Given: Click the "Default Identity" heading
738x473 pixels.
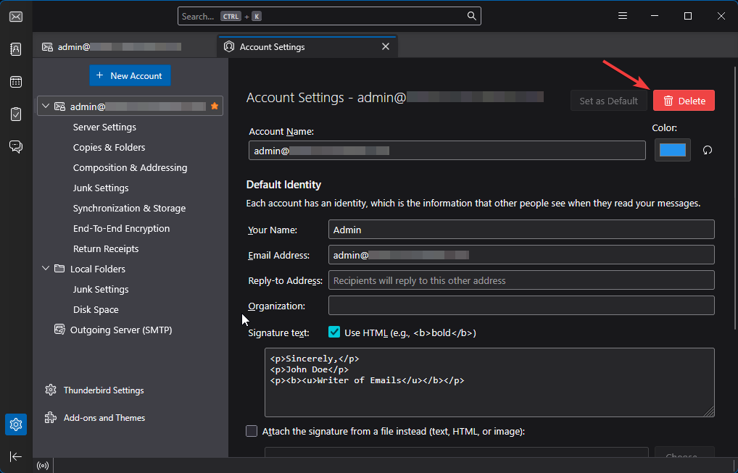Looking at the screenshot, I should (x=283, y=184).
